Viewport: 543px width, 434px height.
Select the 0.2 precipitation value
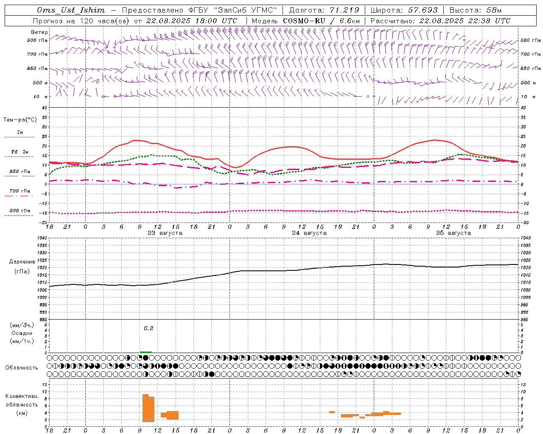pos(148,328)
